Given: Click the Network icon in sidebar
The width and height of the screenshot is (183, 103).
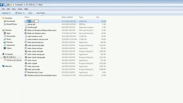Looking at the screenshot, I should [x=3, y=66].
